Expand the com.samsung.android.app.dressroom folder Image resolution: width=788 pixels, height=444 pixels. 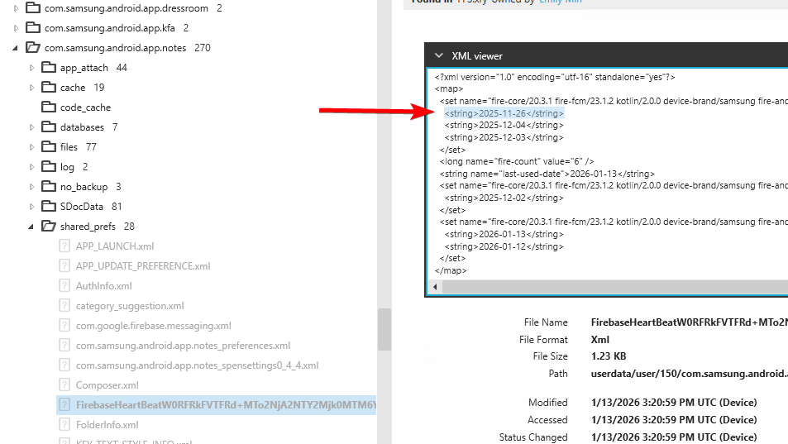click(16, 8)
